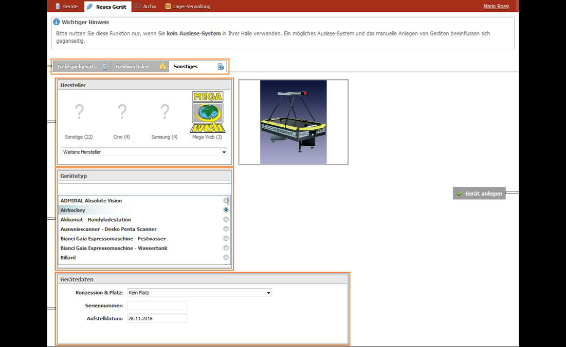Select Bianci Gaia Espressomaschine - Festwasser radio
The height and width of the screenshot is (347, 566).
click(x=226, y=238)
